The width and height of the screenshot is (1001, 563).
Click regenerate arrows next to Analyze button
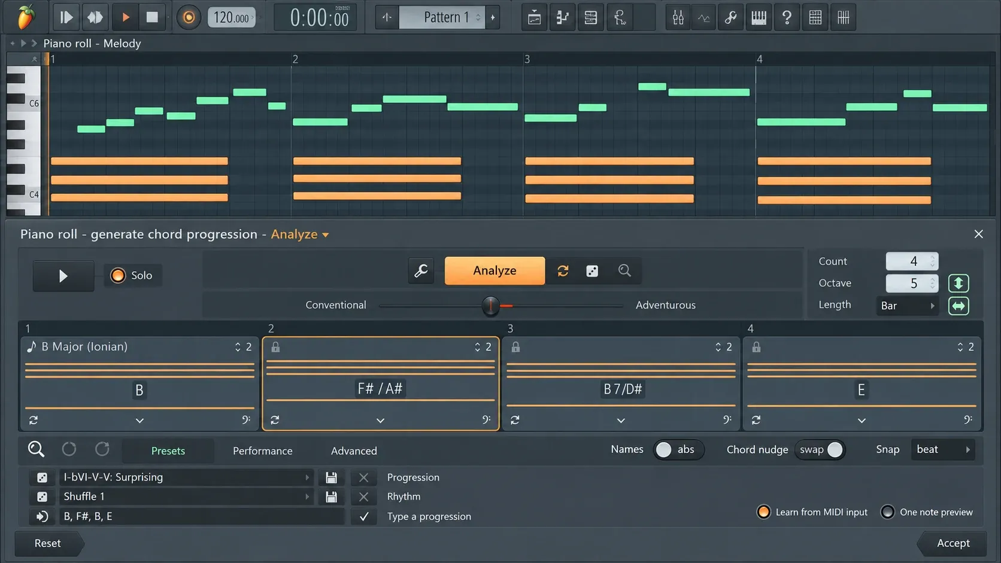click(563, 270)
